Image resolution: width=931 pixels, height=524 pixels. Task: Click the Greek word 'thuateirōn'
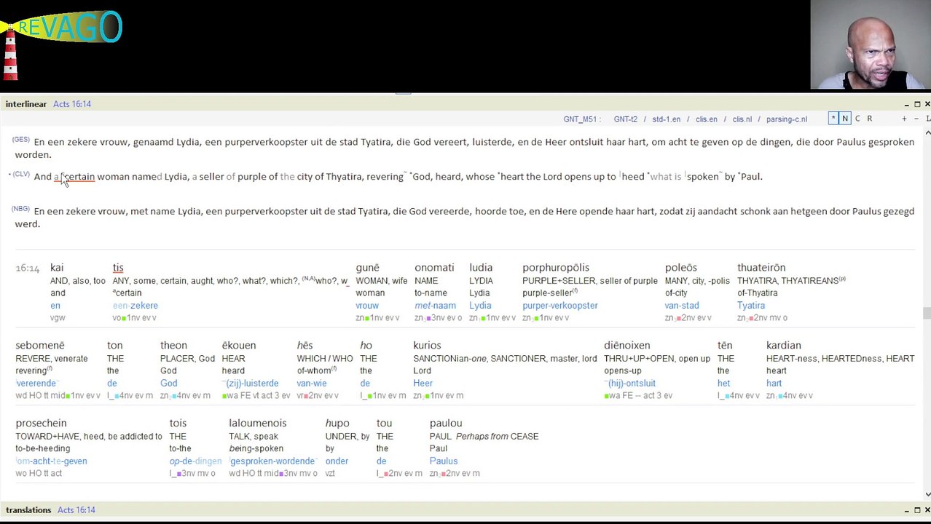pos(761,268)
